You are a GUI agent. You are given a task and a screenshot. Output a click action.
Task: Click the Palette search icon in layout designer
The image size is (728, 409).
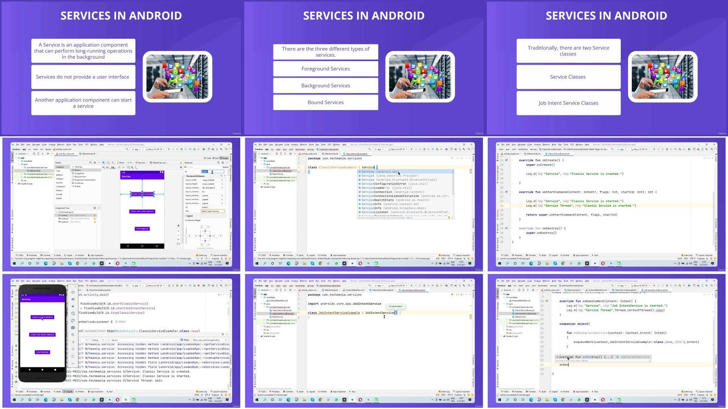(91, 163)
